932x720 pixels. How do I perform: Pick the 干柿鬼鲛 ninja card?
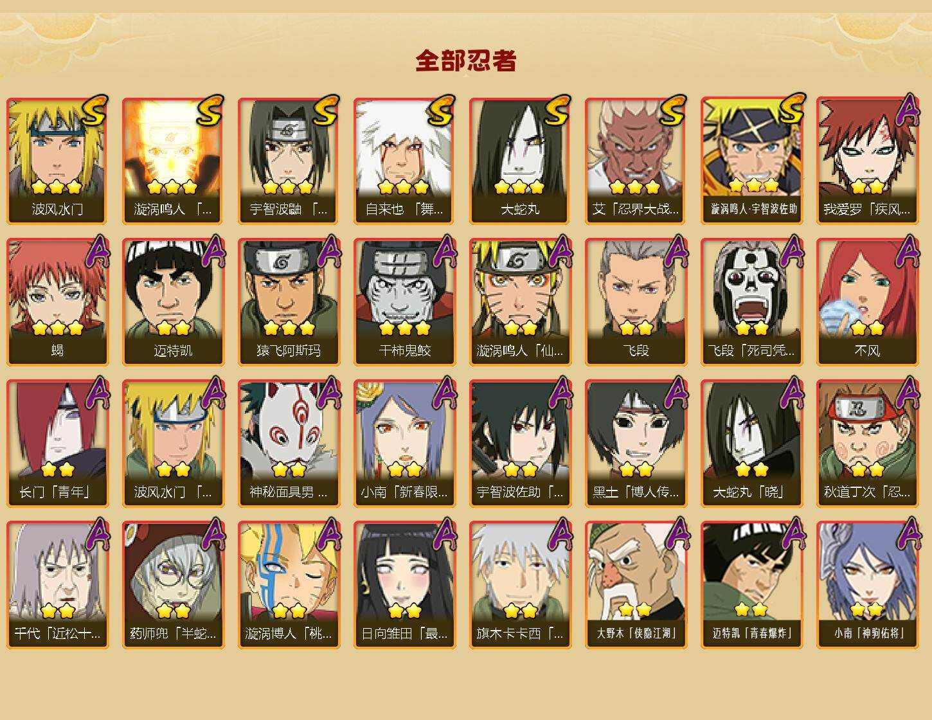(404, 302)
